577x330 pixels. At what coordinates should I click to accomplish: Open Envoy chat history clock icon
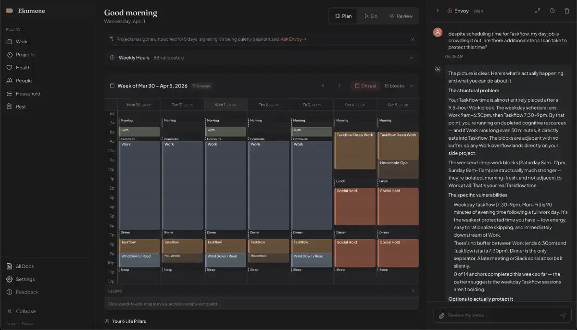point(552,11)
